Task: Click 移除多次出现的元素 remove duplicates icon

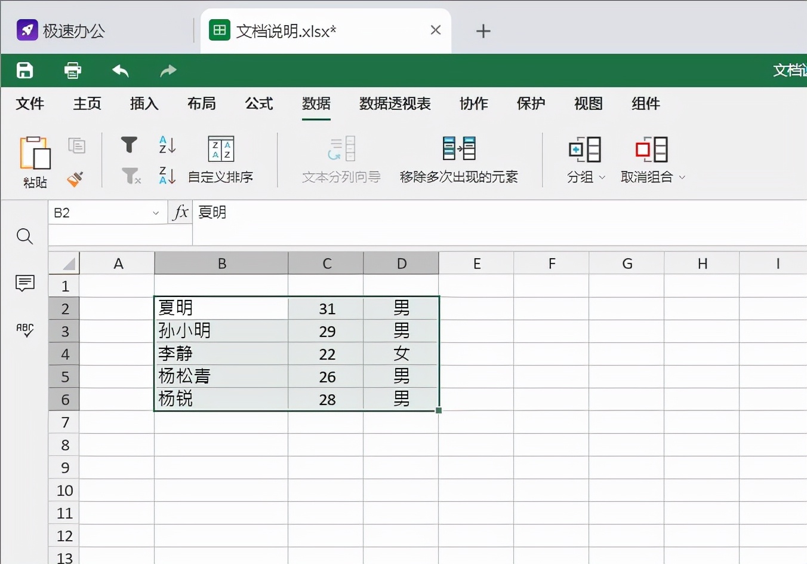Action: (x=458, y=148)
